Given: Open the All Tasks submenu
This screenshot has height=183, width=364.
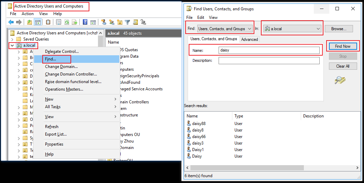Looking at the screenshot, I should tap(76, 107).
